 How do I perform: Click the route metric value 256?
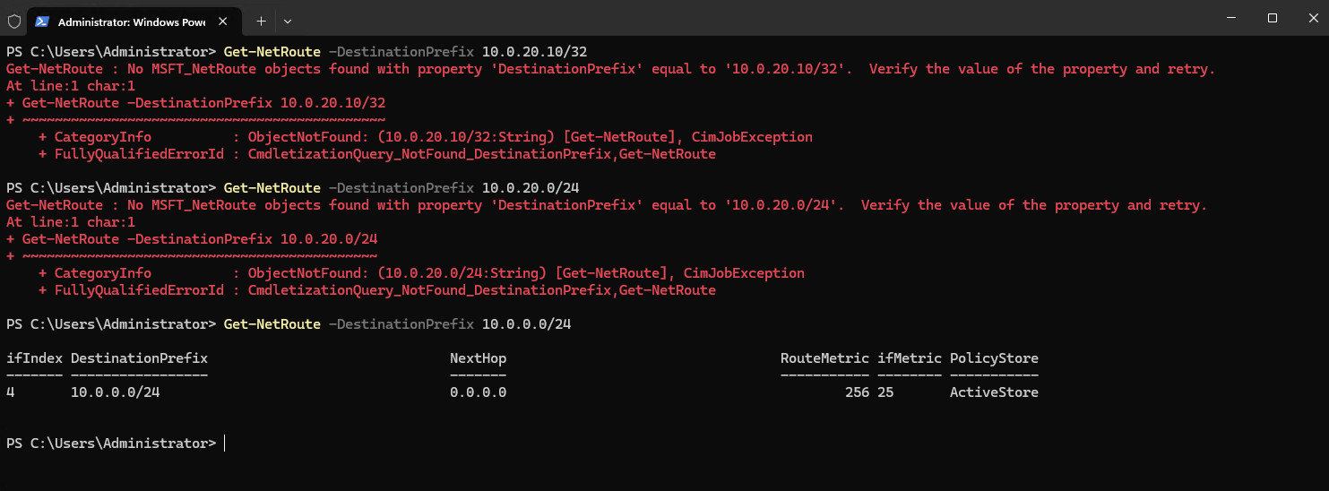pos(857,392)
